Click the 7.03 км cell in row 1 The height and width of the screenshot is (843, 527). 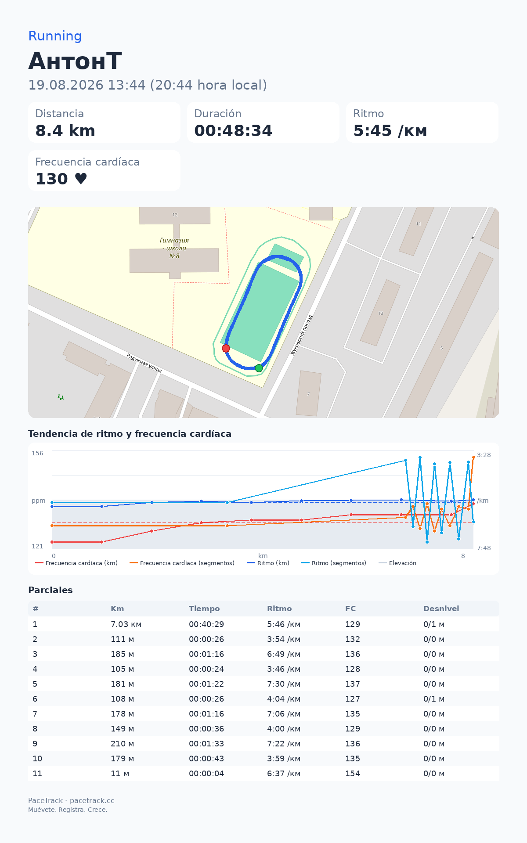[126, 624]
